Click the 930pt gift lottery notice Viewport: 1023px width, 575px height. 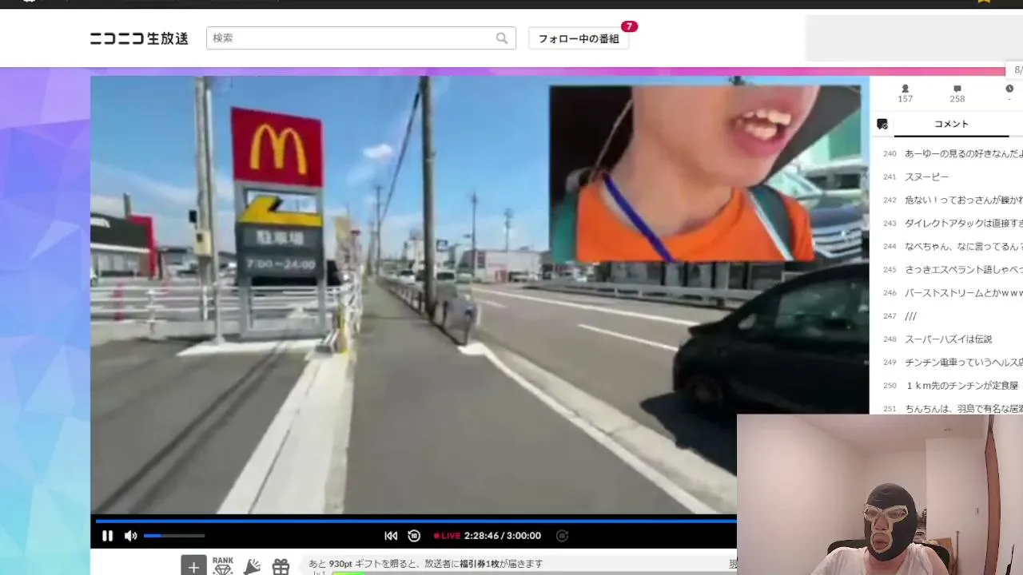[x=426, y=564]
